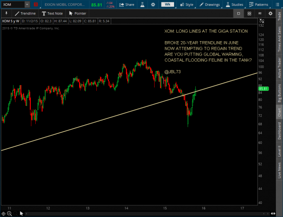Image resolution: width=283 pixels, height=217 pixels.
Task: Click the red clipboard link icon
Action: click(36, 5)
